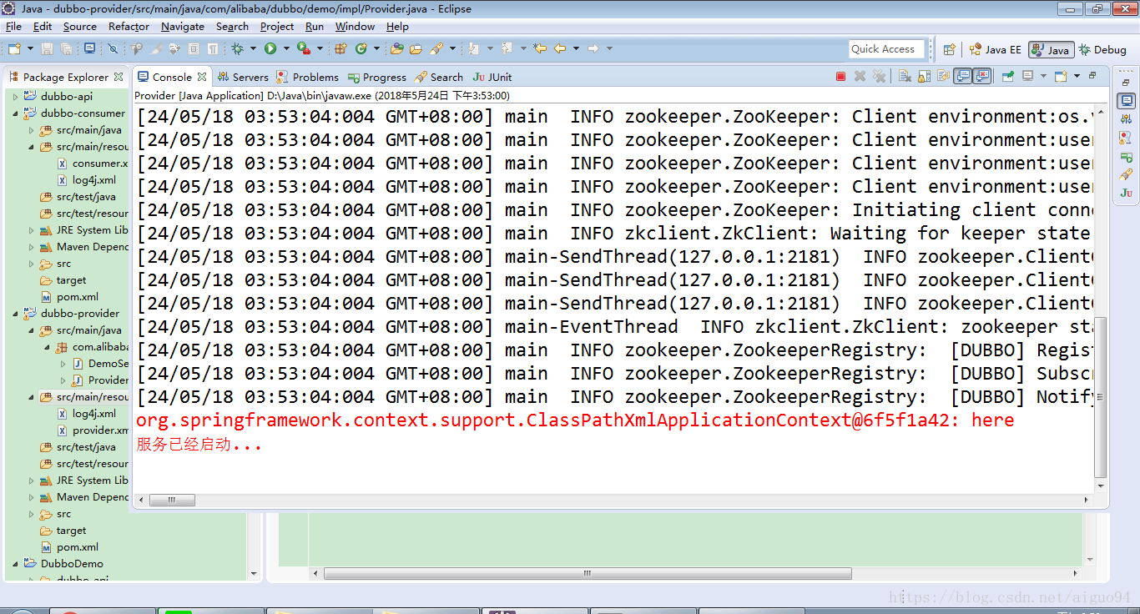Click the console vertical scrollbar thumb
The image size is (1140, 614).
[1101, 398]
